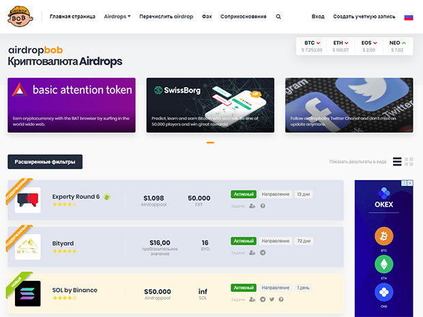
Task: Open Bityard airdrop title
Action: click(63, 243)
